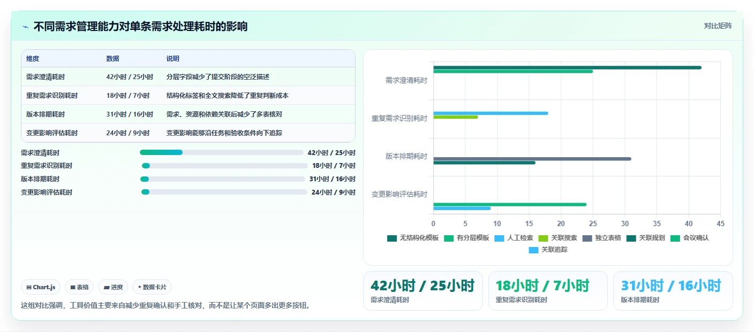
Task: Select the Chart.js chip
Action: click(41, 287)
